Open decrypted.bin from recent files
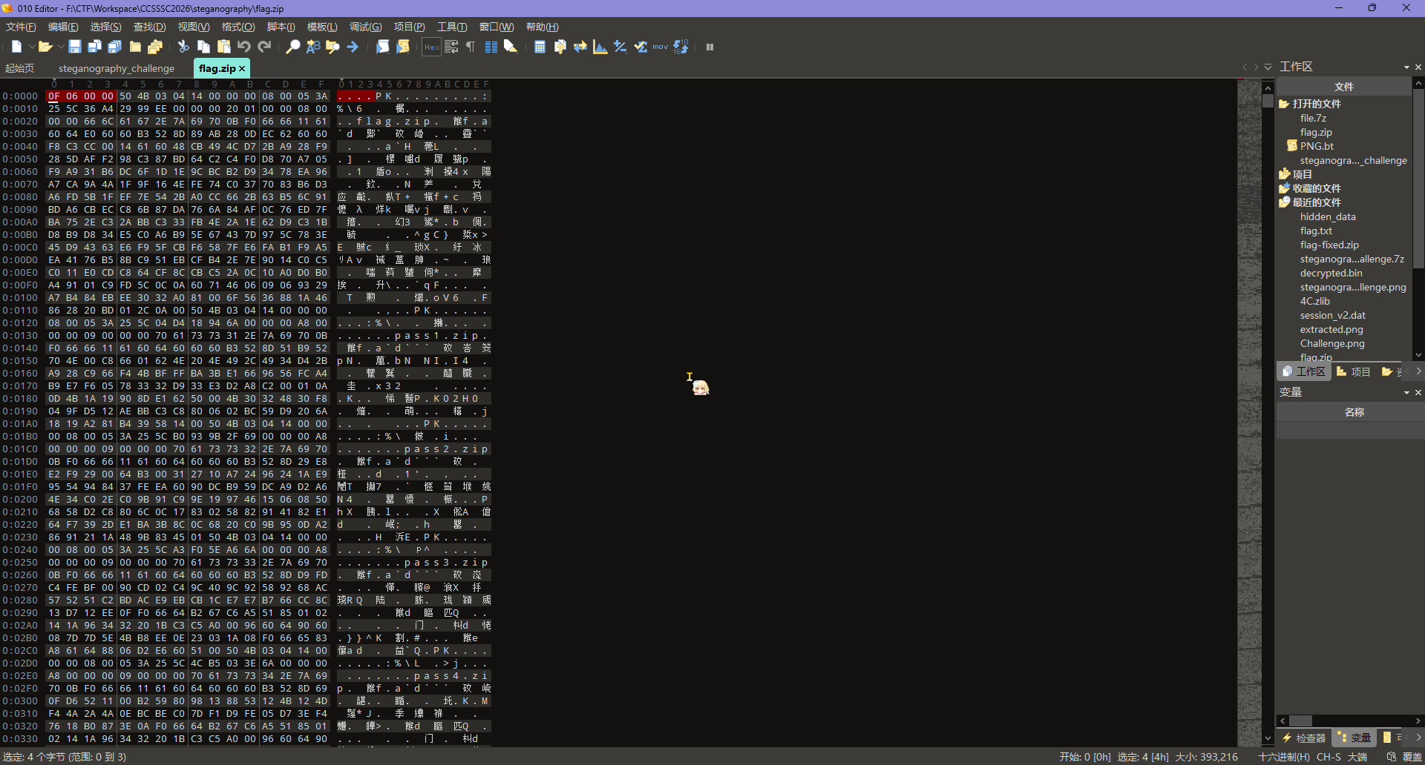The image size is (1425, 765). coord(1331,273)
